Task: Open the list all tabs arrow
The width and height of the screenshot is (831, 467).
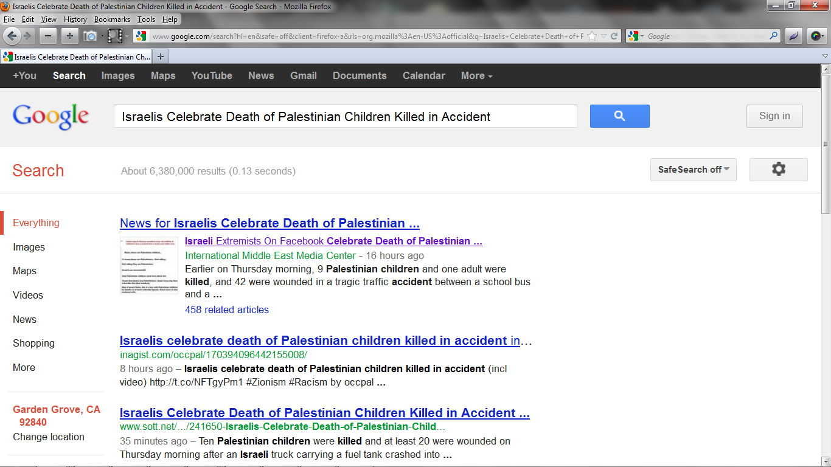Action: pos(825,56)
